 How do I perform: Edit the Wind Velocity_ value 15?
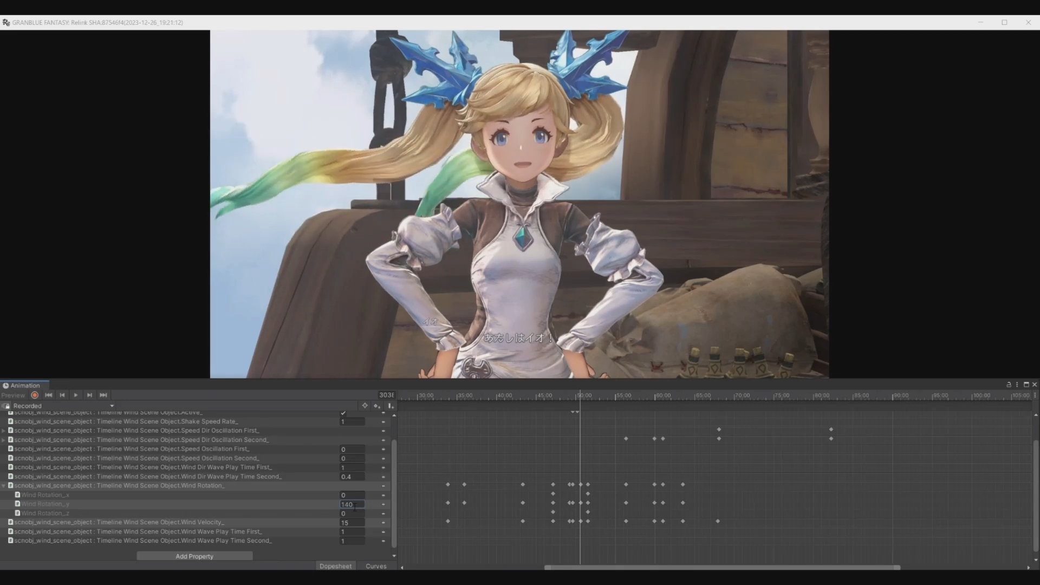[352, 523]
